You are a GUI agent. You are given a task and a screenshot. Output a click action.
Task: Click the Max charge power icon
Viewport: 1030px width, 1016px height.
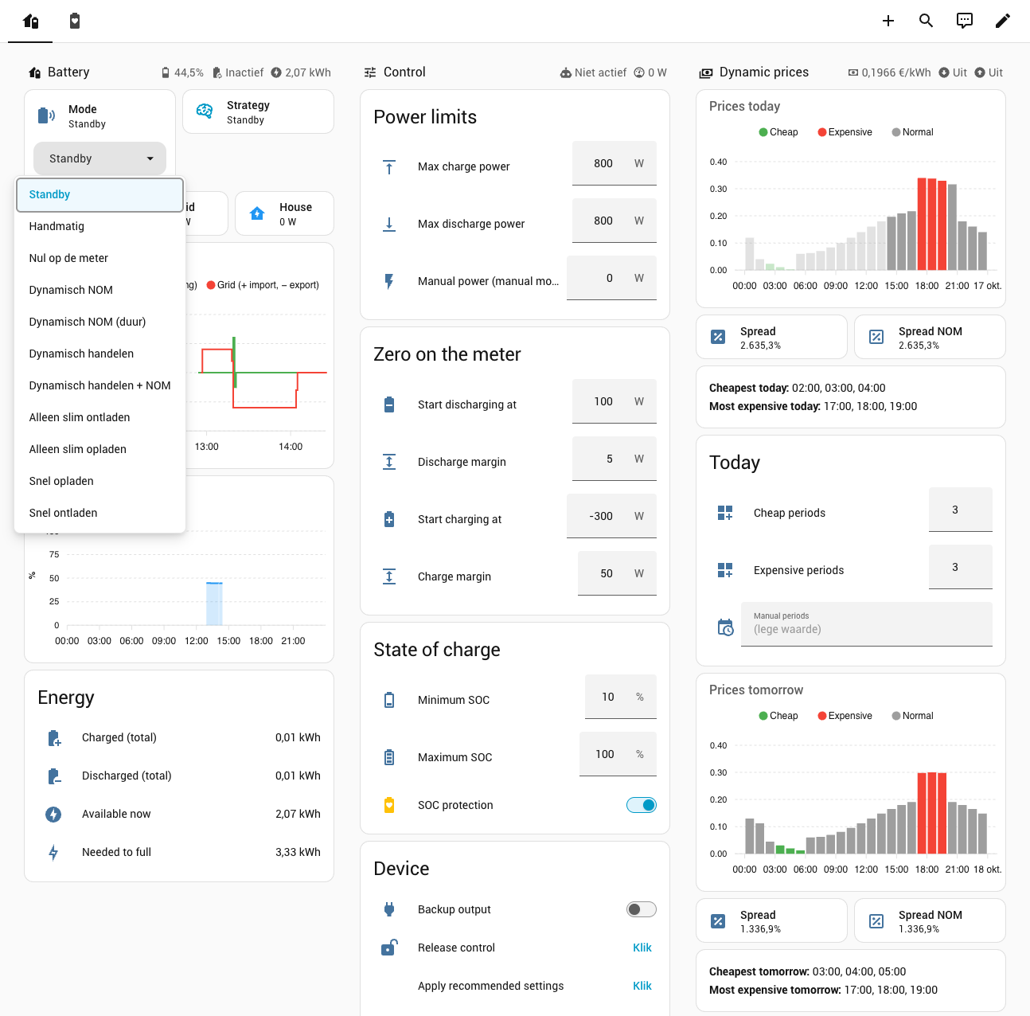(389, 166)
